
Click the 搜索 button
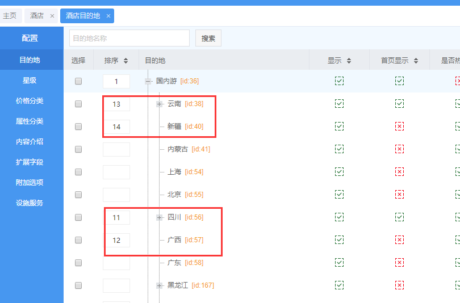(x=208, y=39)
